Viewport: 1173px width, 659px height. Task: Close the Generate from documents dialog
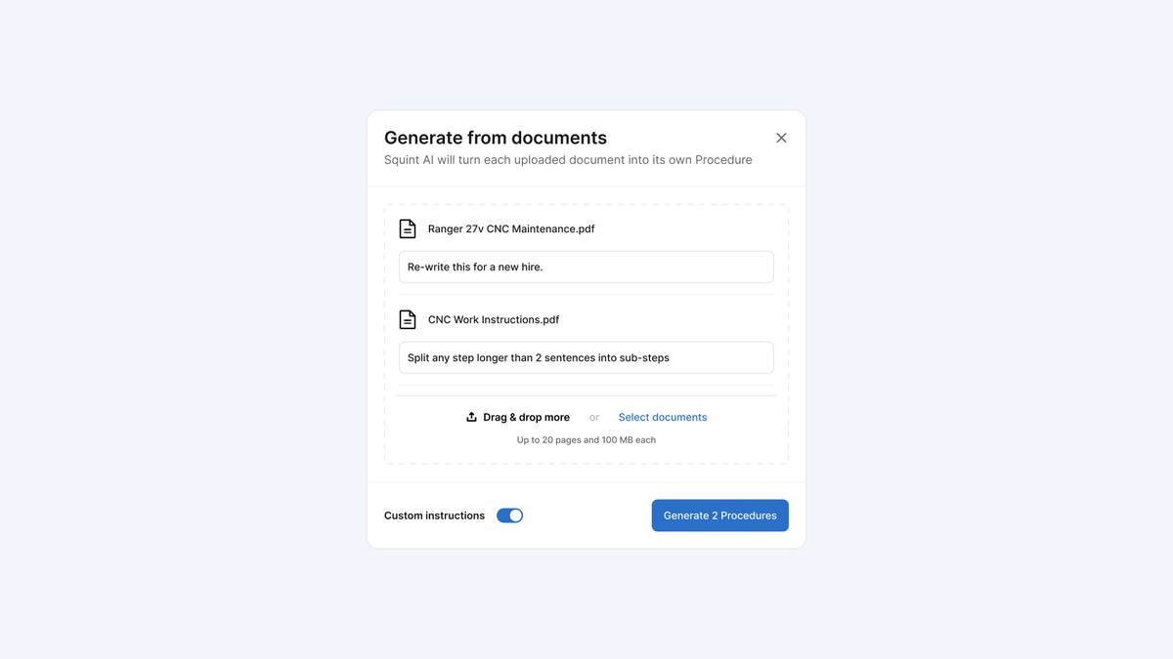pos(781,138)
